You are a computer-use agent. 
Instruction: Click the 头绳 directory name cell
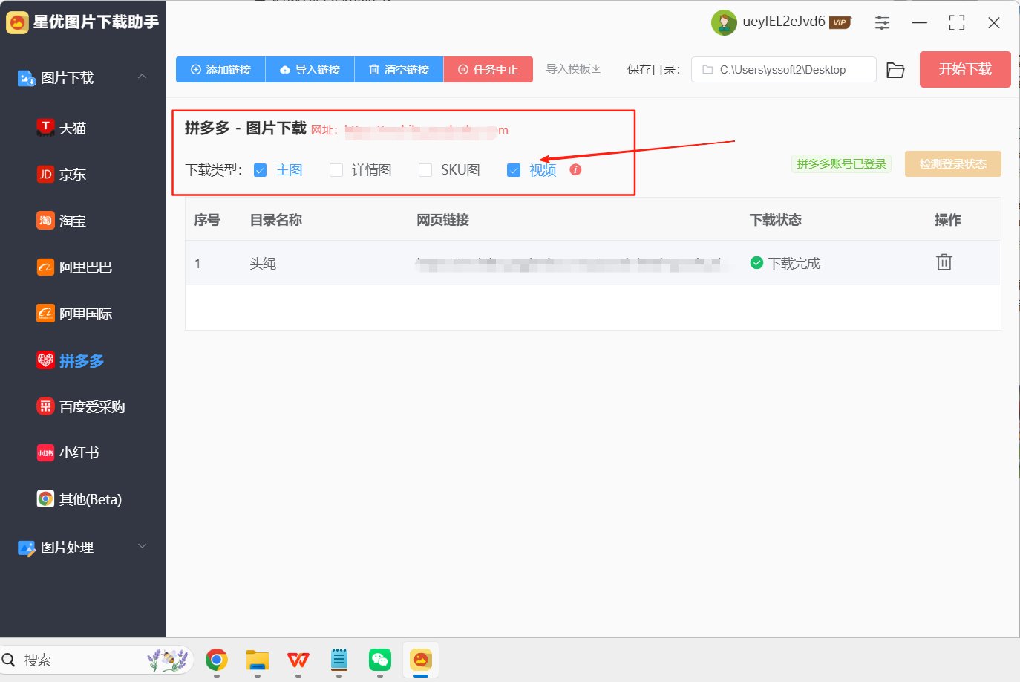[x=263, y=263]
